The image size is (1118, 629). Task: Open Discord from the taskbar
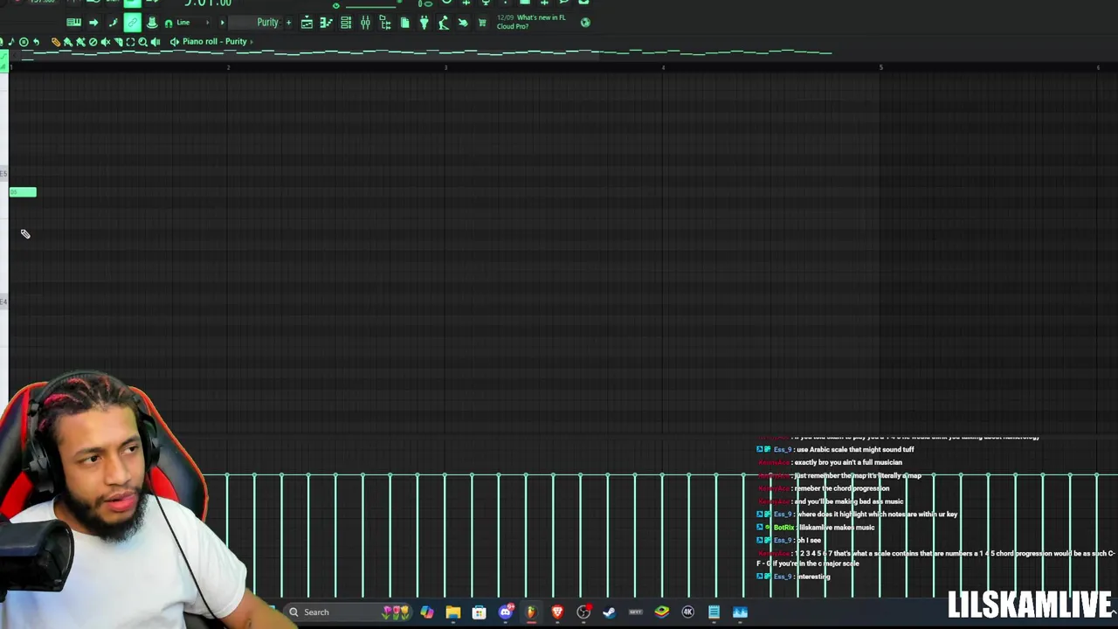pos(505,612)
